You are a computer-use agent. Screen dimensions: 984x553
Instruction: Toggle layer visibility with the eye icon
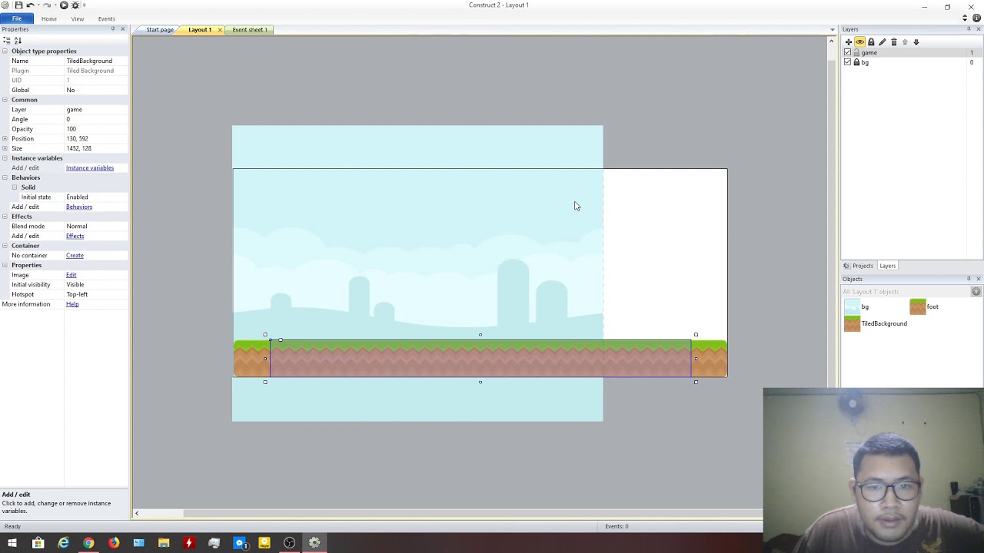click(x=859, y=42)
